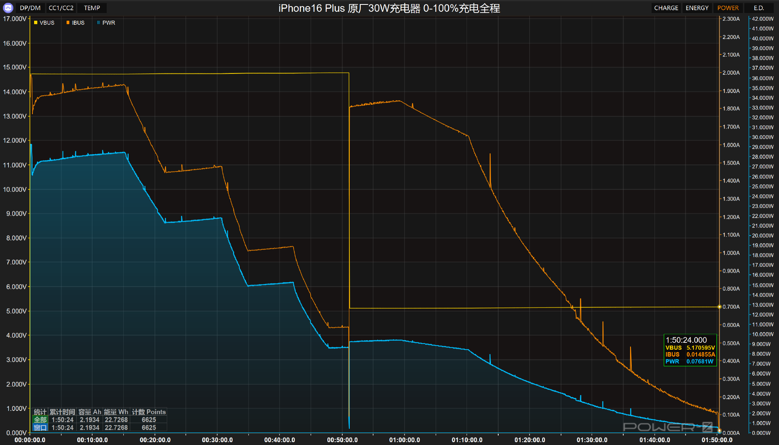Click the 1:50:24.000 cursor readout timestamp

pos(686,340)
